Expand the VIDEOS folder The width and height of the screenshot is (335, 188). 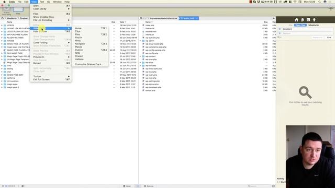pyautogui.click(x=2, y=26)
